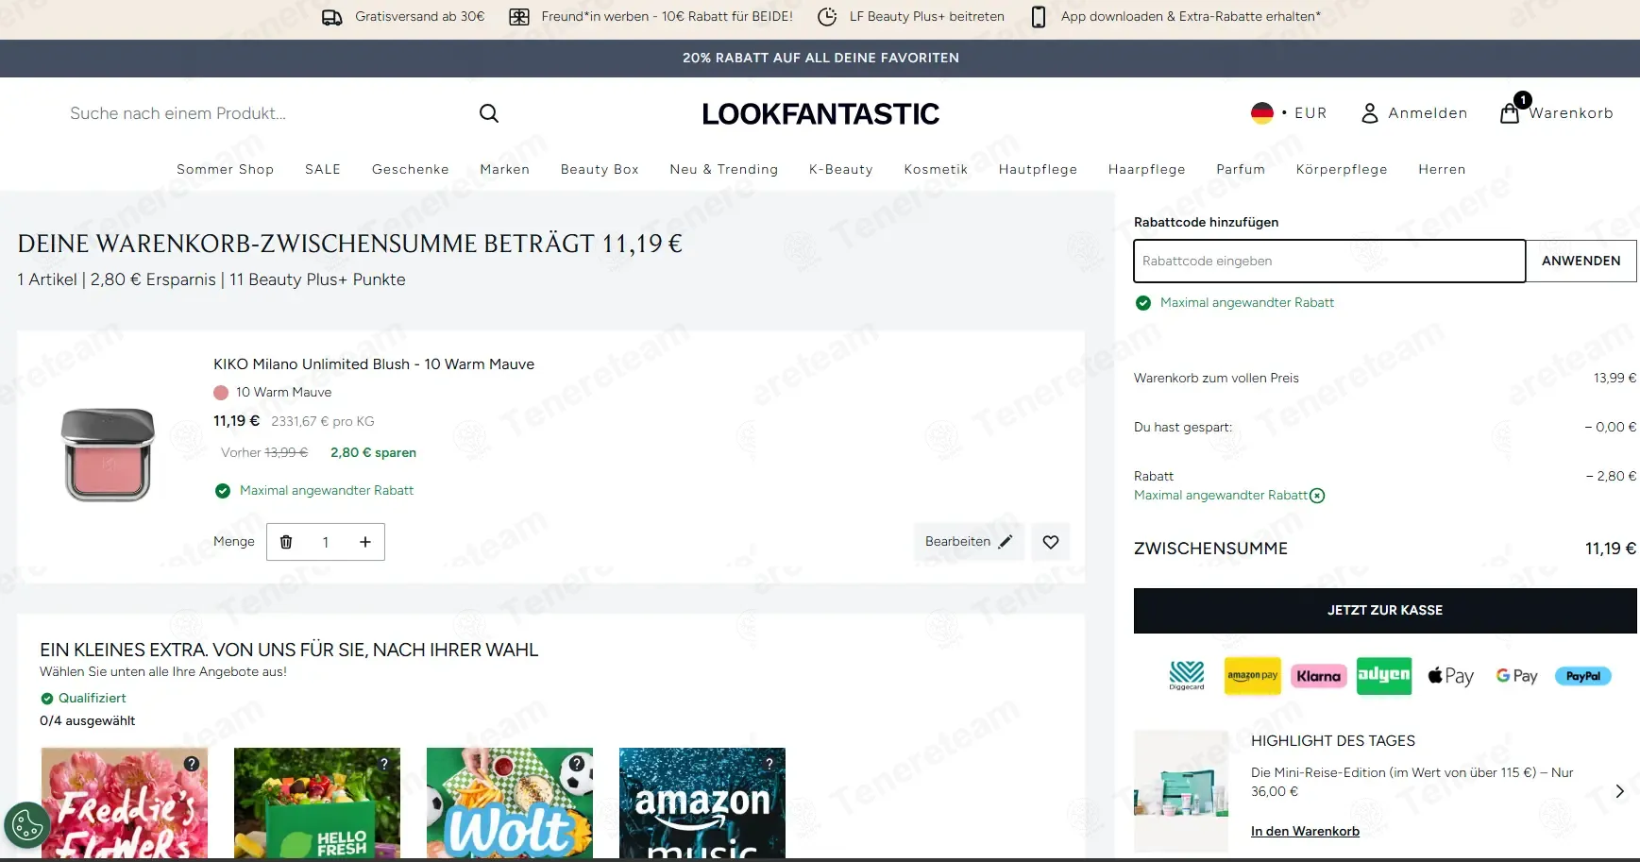This screenshot has width=1640, height=862.
Task: Open KIKO Milano Unlimited Blush product title
Action: pos(374,364)
